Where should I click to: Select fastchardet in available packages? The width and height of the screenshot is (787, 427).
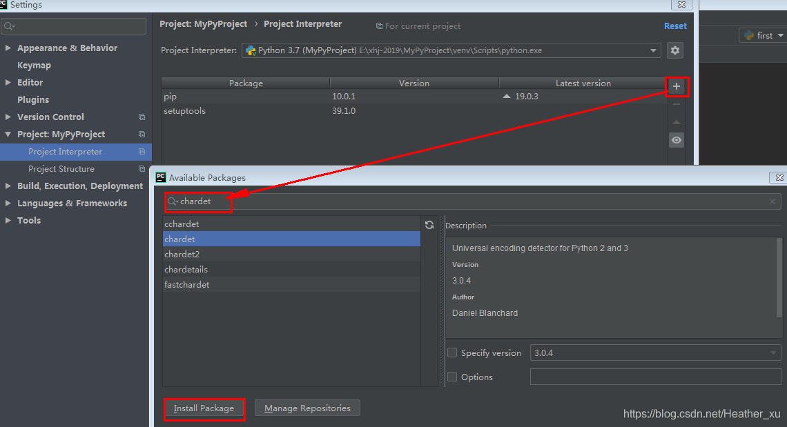click(x=291, y=284)
